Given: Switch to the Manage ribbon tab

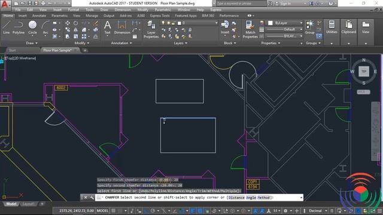Looking at the screenshot, I should tap(92, 16).
